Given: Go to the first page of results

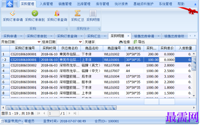Looking at the screenshot, I should [39, 113].
